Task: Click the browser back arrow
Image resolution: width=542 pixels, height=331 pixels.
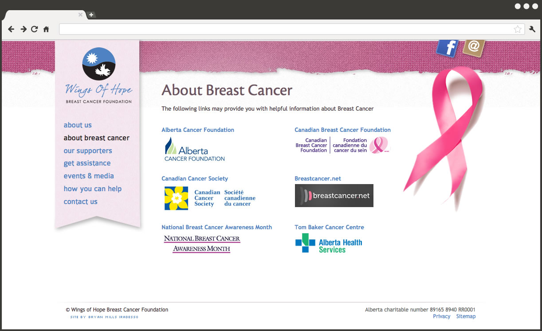Action: coord(12,29)
